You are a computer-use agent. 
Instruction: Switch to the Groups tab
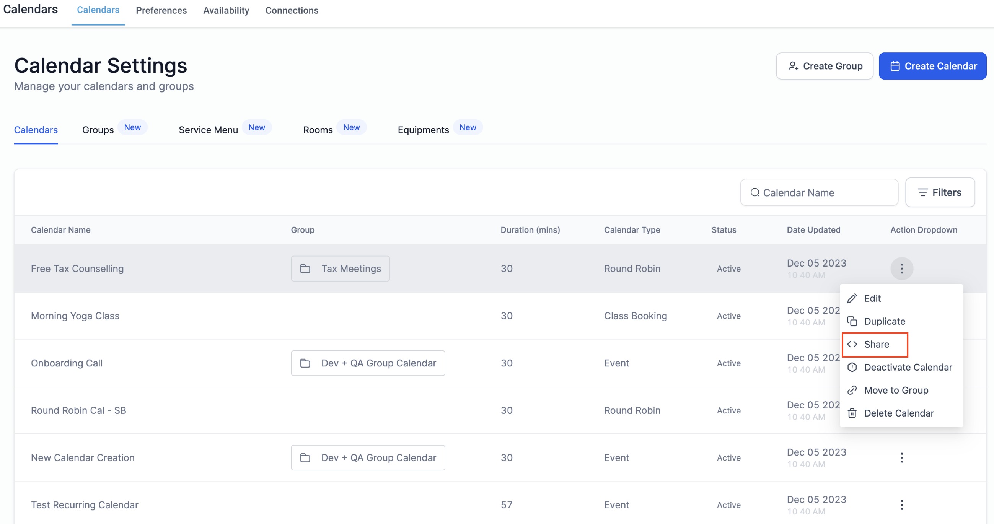98,130
